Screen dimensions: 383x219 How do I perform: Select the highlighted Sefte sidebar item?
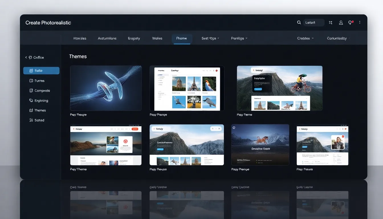pyautogui.click(x=41, y=71)
